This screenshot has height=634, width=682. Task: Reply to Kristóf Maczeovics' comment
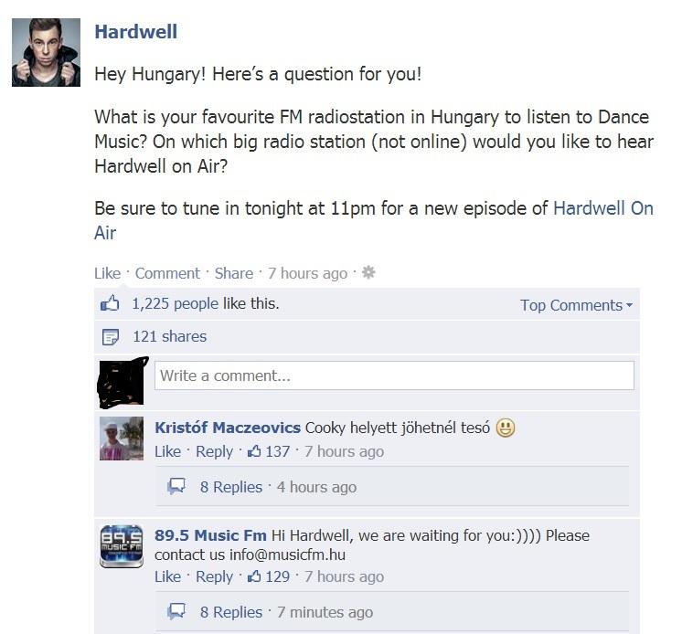tap(215, 451)
